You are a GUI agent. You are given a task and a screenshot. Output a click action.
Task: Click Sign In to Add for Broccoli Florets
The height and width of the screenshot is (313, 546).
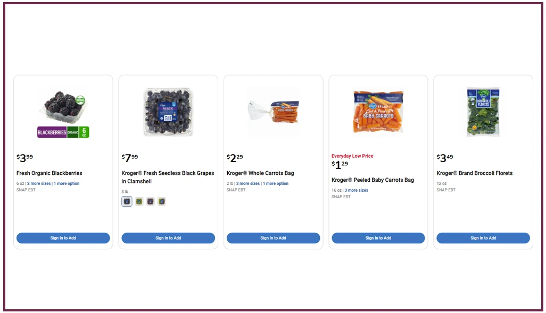(x=483, y=238)
